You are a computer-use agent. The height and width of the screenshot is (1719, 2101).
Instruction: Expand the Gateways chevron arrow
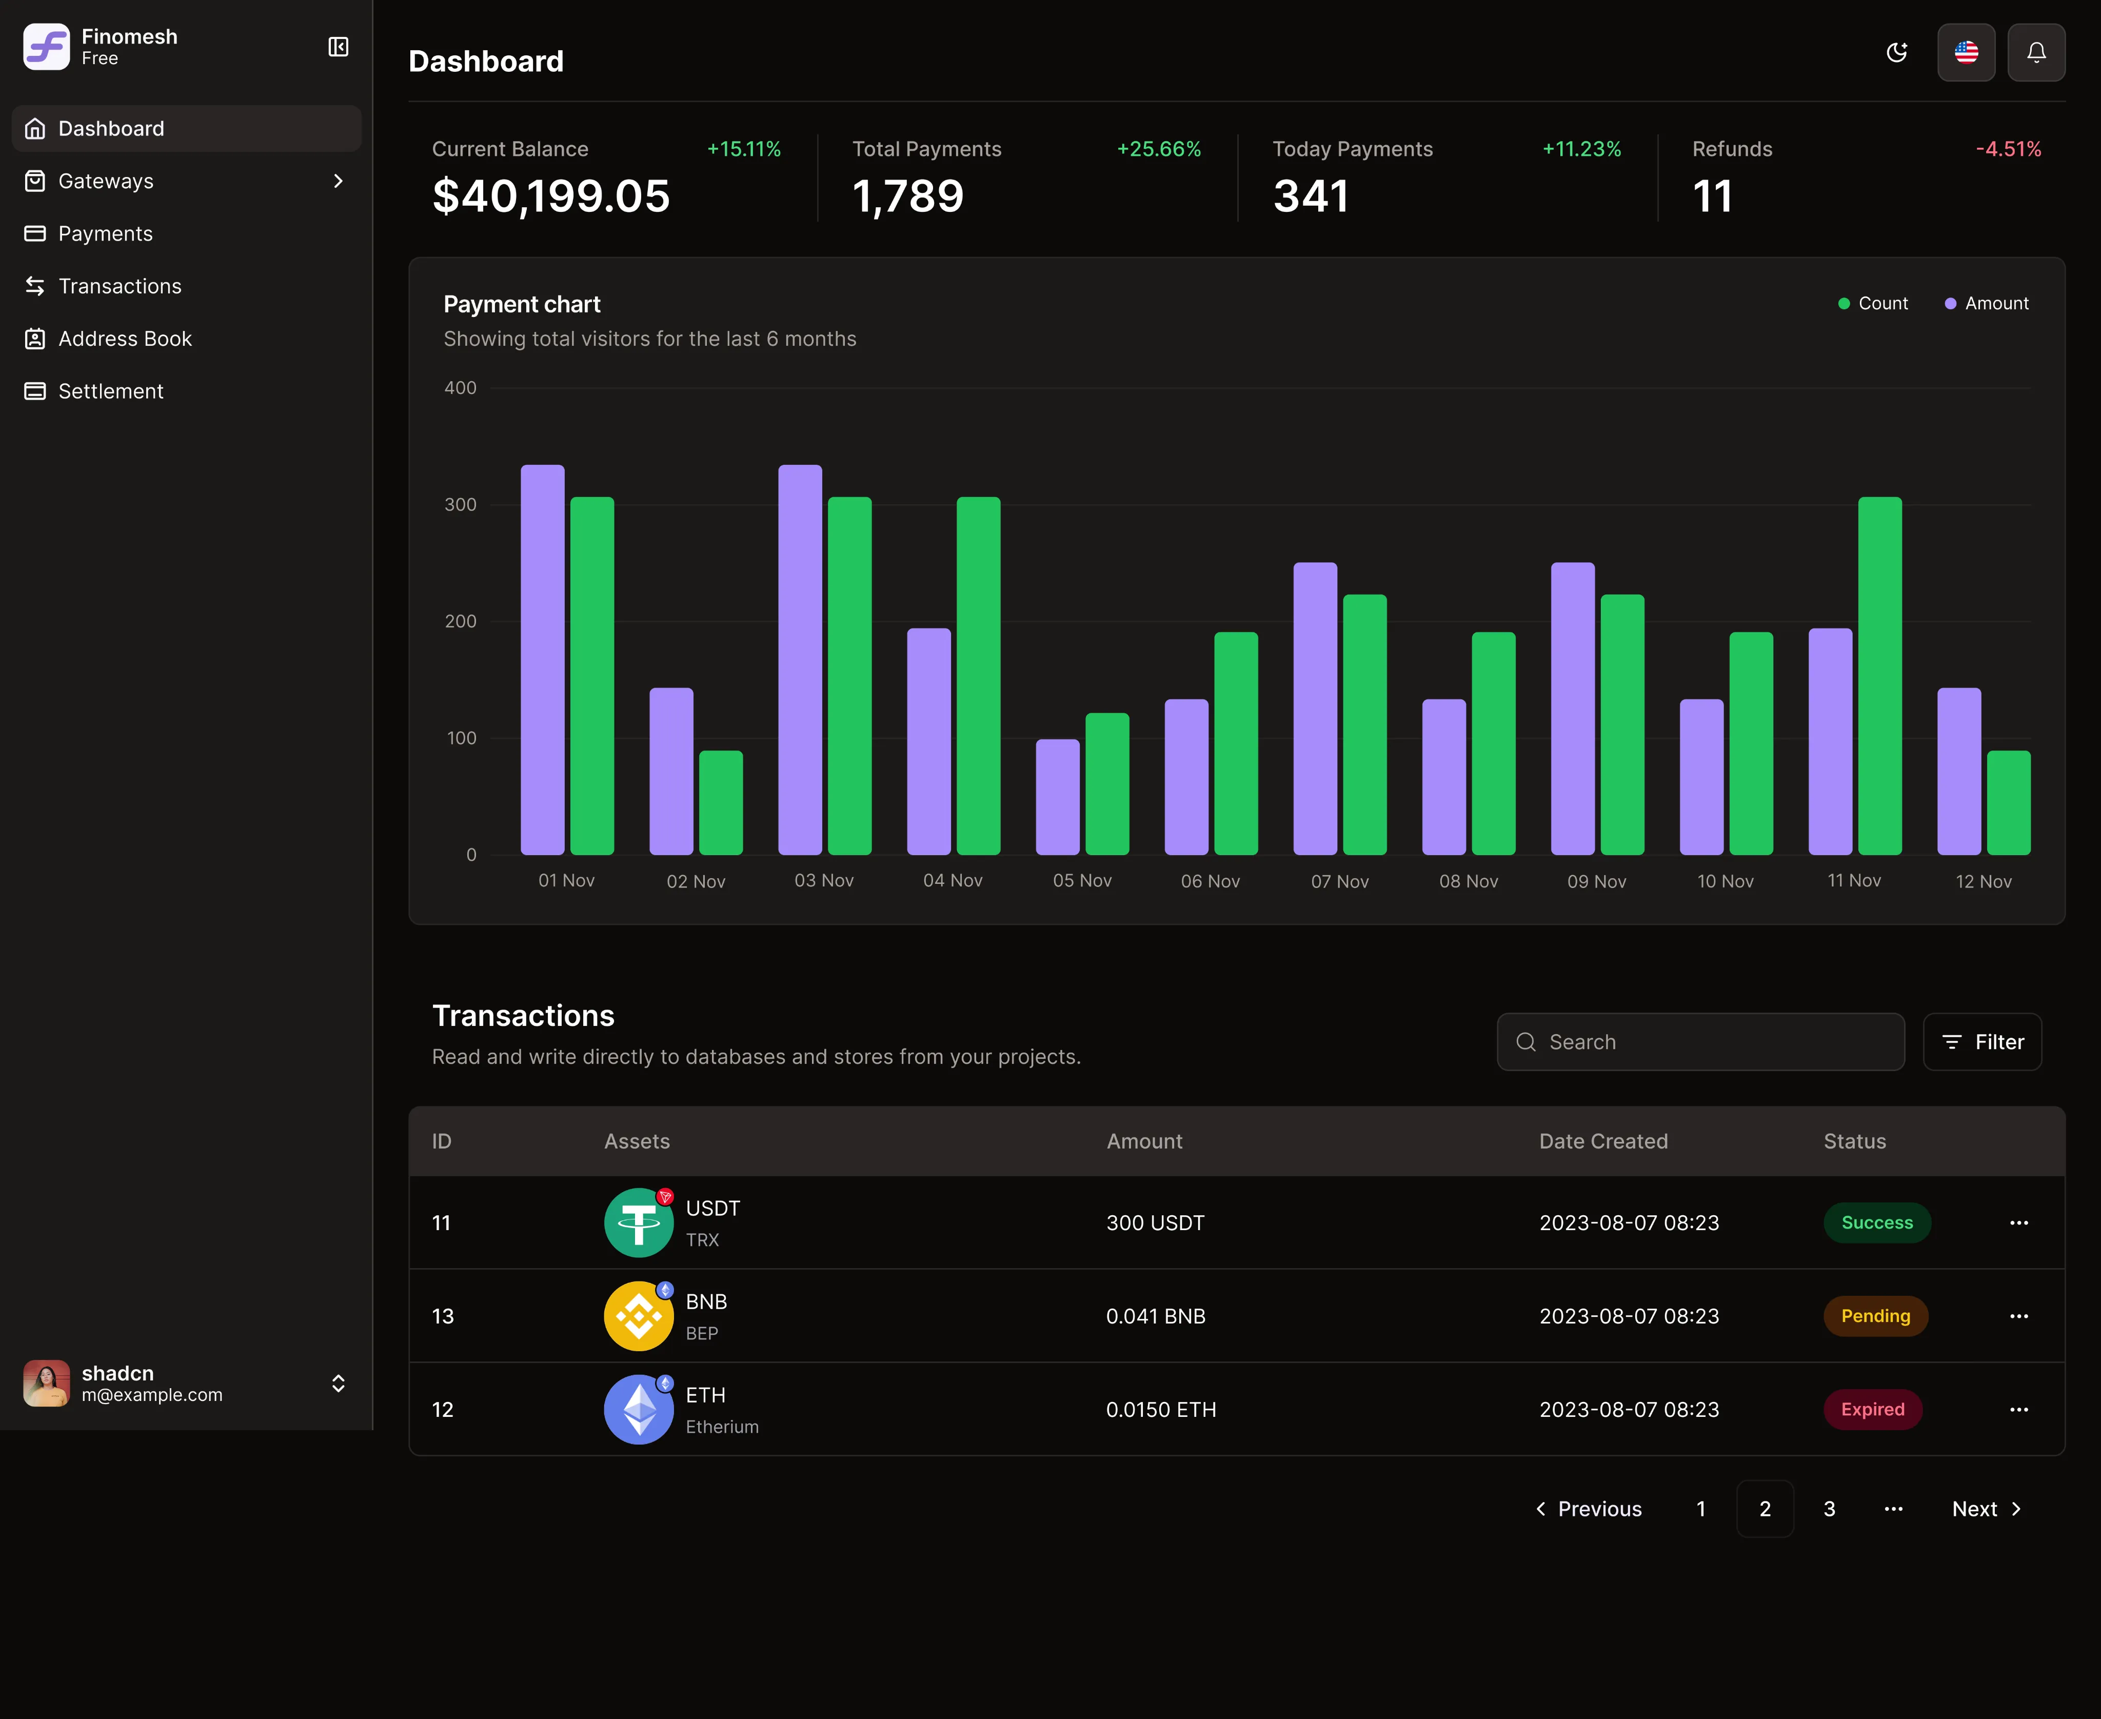(x=338, y=181)
